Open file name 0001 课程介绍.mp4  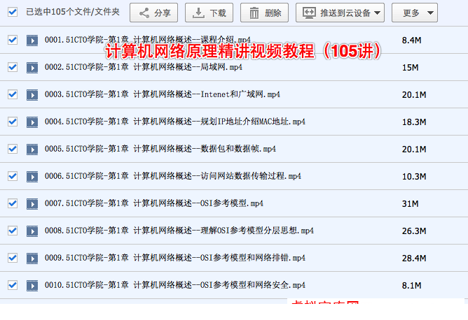147,40
